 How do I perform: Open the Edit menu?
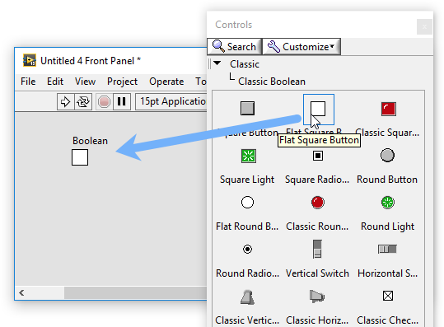tap(55, 82)
